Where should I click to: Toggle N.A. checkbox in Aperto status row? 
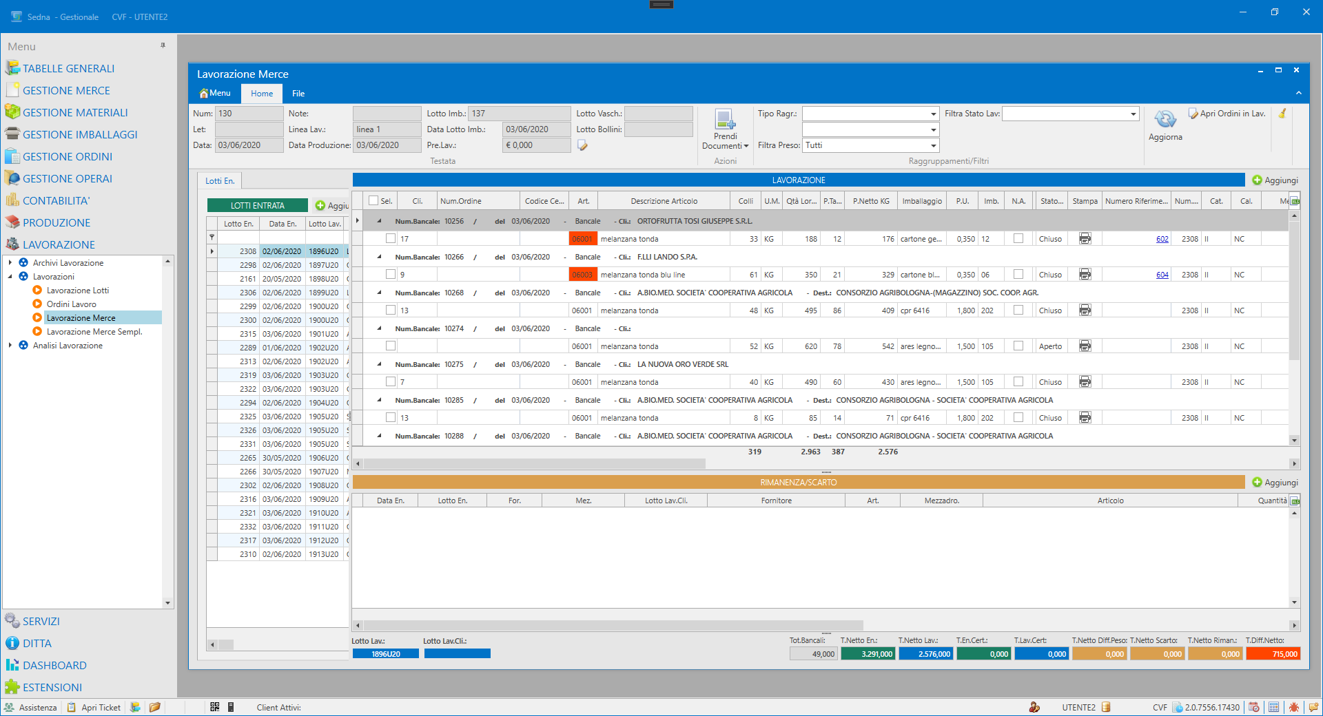click(x=1018, y=346)
